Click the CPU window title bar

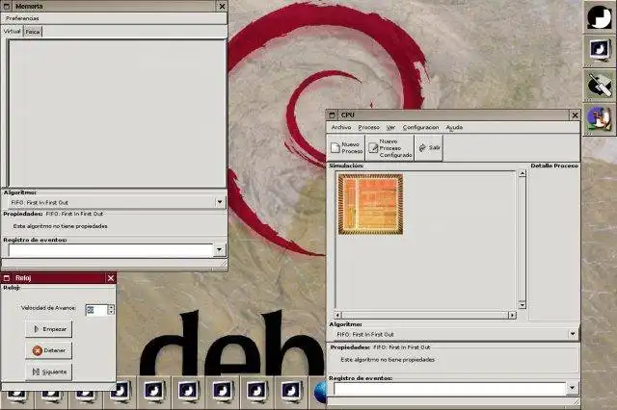coord(453,115)
